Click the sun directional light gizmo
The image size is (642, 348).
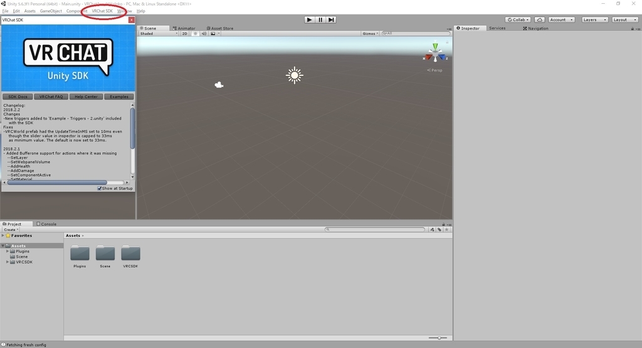pos(295,75)
